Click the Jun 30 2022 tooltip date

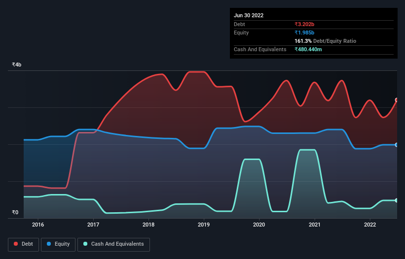249,15
